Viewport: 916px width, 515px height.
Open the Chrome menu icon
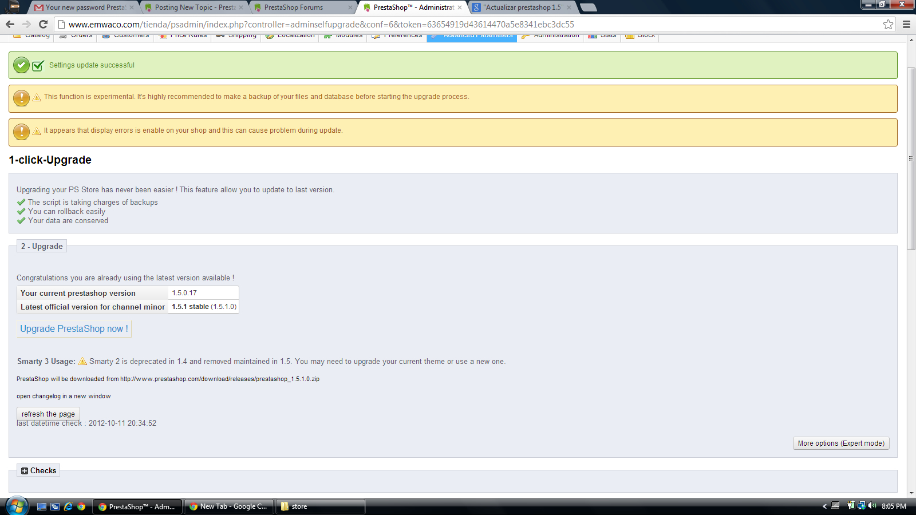[906, 24]
